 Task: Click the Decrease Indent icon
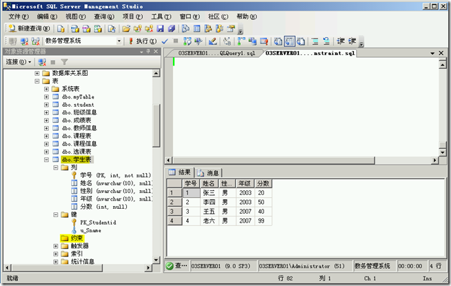pos(341,41)
